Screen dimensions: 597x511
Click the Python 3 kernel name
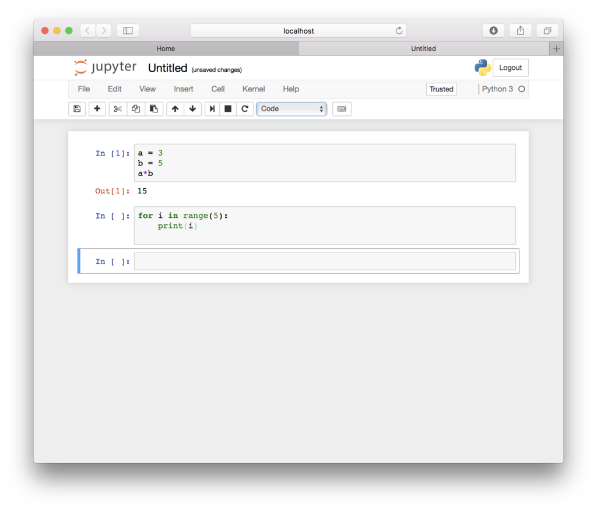click(497, 89)
